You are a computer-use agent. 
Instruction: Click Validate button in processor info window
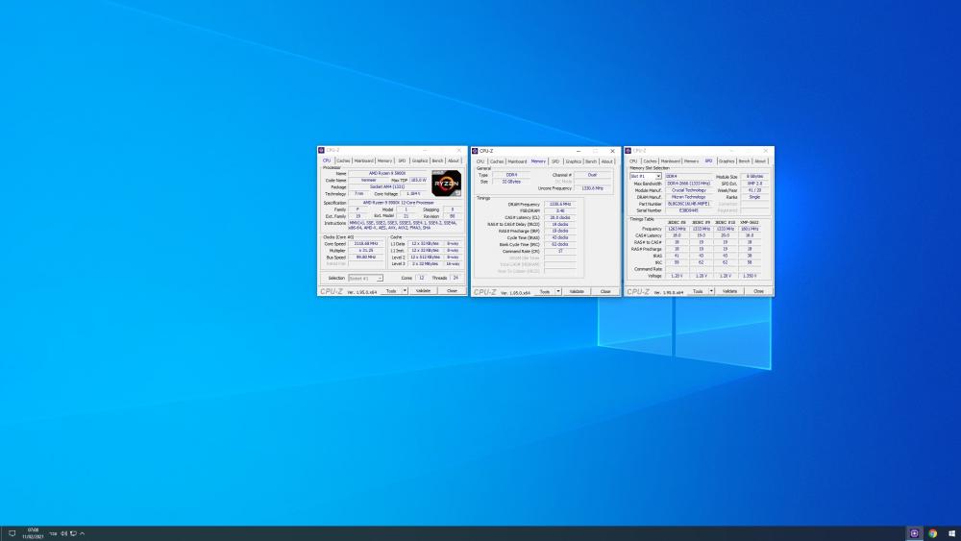[x=424, y=291]
